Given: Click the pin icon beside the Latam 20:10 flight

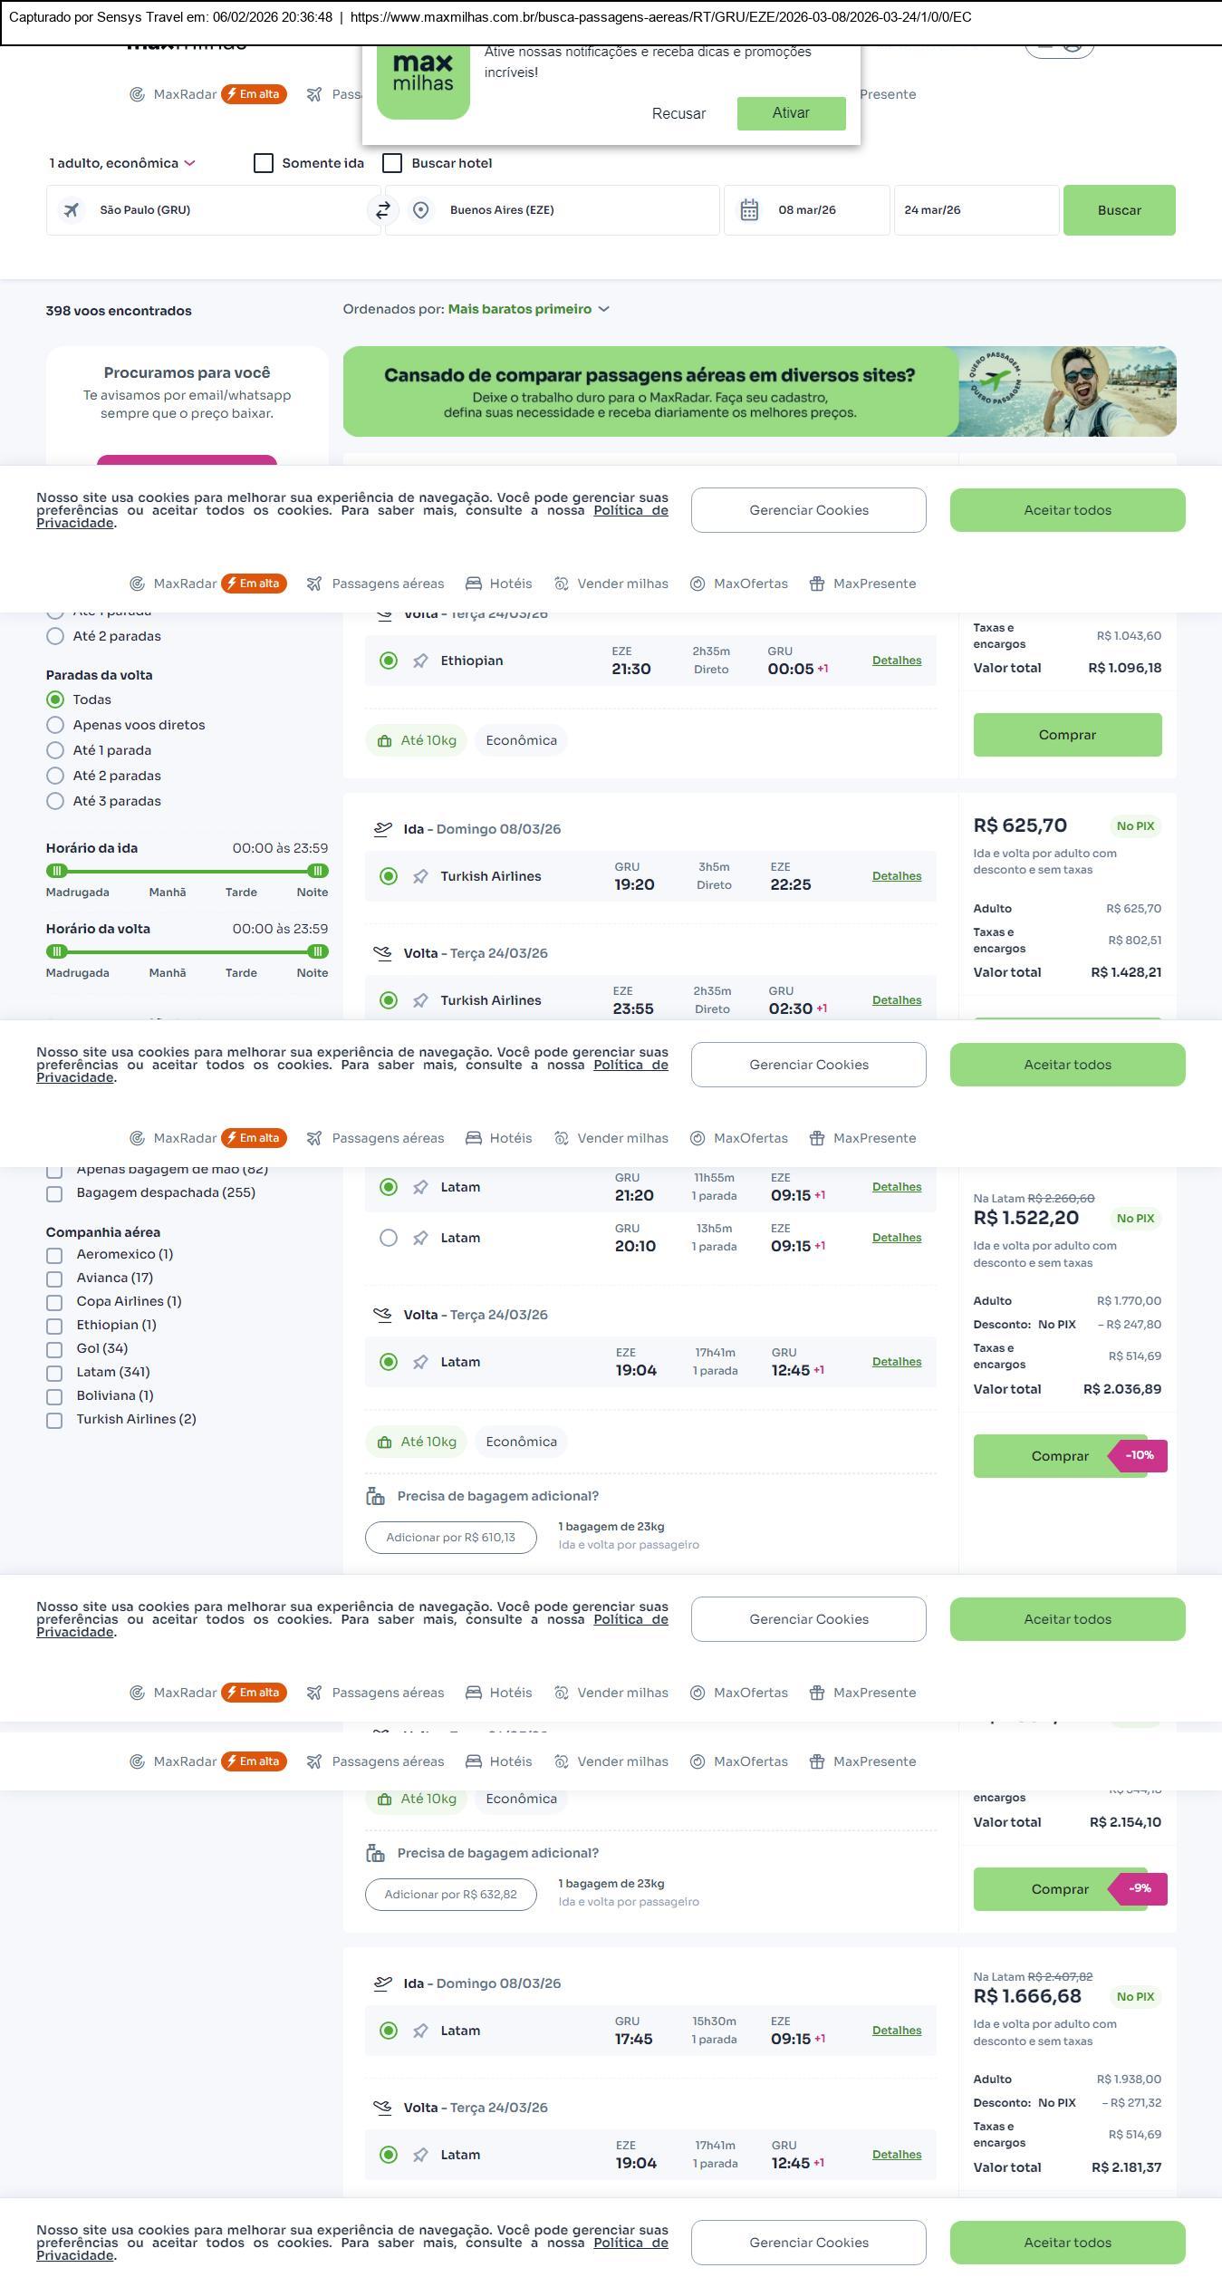Looking at the screenshot, I should point(420,1239).
